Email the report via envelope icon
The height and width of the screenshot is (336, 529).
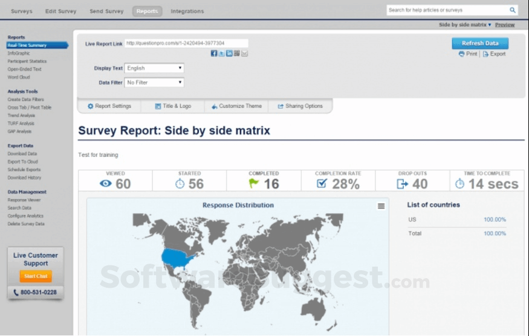[x=245, y=54]
